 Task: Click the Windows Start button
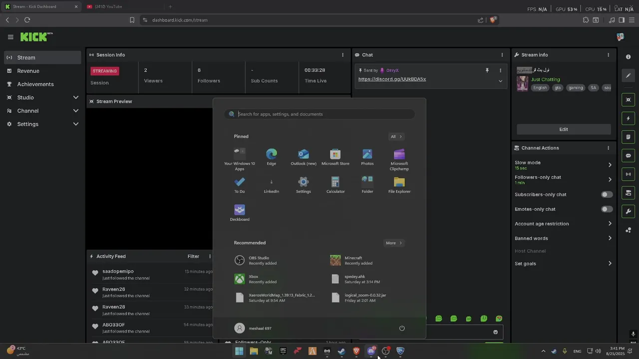pos(239,351)
